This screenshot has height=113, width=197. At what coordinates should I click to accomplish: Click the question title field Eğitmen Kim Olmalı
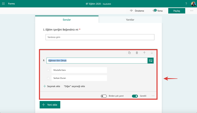pos(97,61)
